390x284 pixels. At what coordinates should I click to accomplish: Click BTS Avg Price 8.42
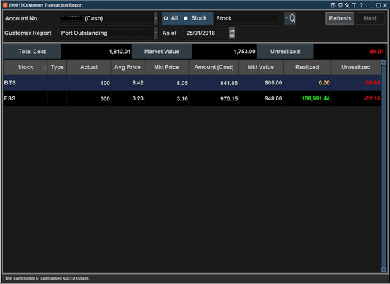(x=138, y=83)
